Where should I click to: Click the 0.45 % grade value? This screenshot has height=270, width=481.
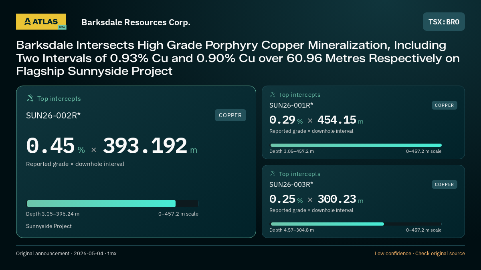click(x=55, y=146)
